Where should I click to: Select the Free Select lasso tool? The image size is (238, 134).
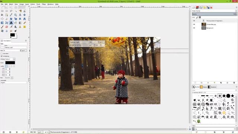coord(11,11)
